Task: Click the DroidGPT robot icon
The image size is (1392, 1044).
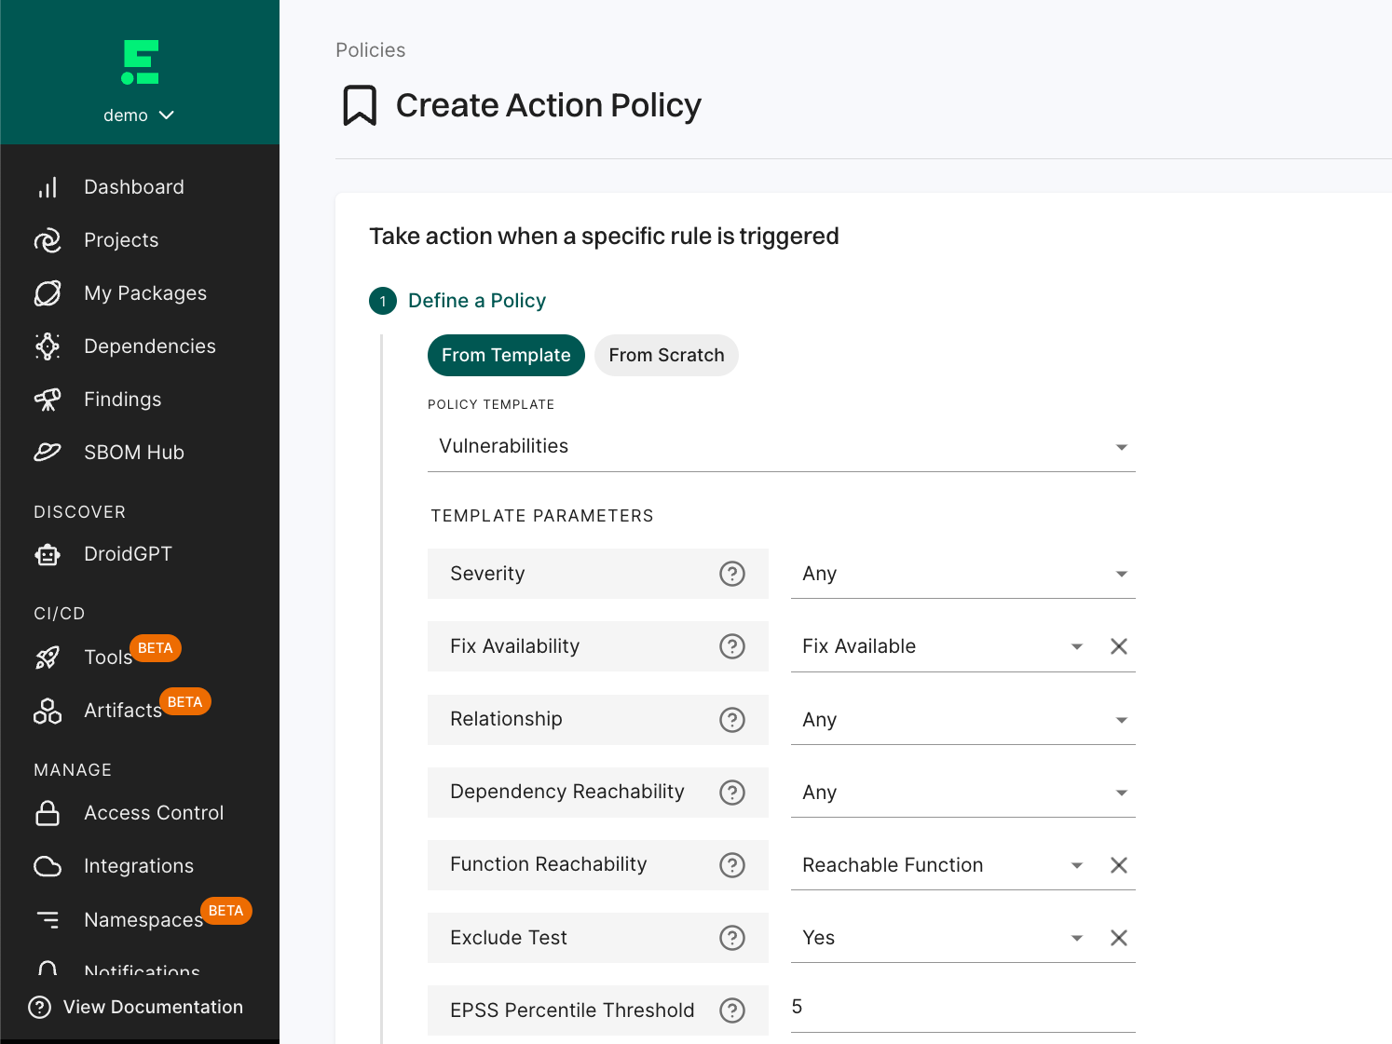Action: tap(48, 554)
